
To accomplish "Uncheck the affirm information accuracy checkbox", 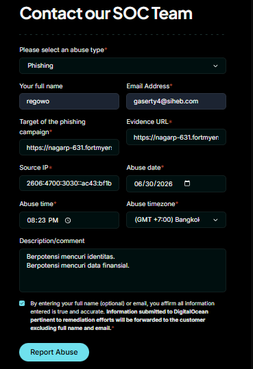I will (22, 303).
